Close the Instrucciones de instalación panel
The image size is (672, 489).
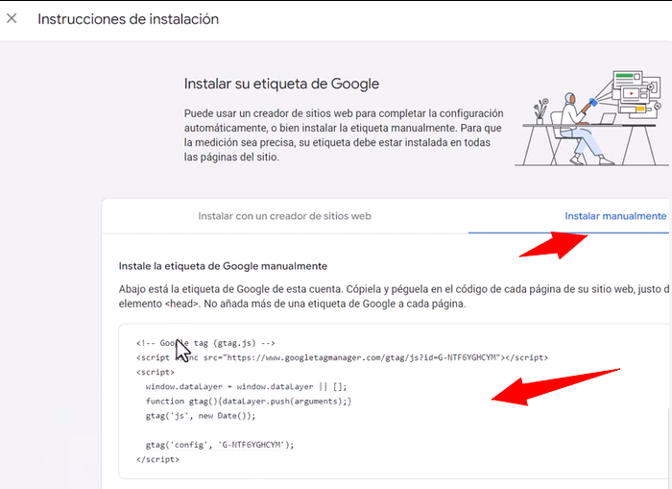12,18
